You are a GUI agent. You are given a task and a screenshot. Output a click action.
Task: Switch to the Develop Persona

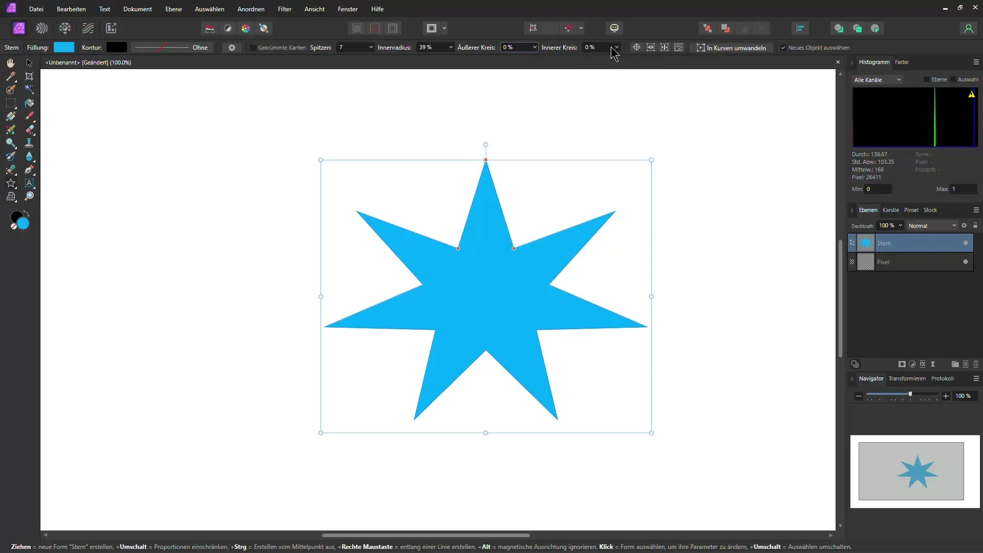coord(65,28)
